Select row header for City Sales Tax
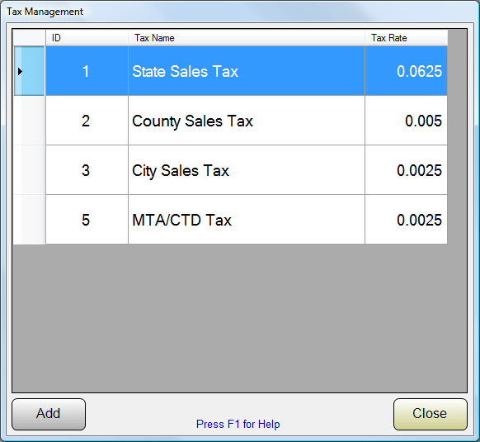This screenshot has width=480, height=442. (x=29, y=170)
